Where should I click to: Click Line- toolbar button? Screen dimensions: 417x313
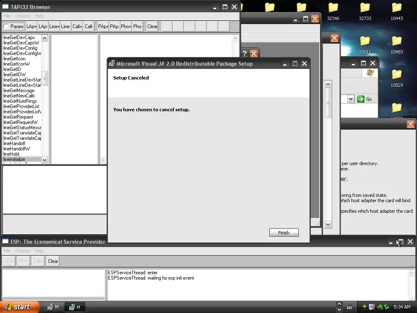66,26
